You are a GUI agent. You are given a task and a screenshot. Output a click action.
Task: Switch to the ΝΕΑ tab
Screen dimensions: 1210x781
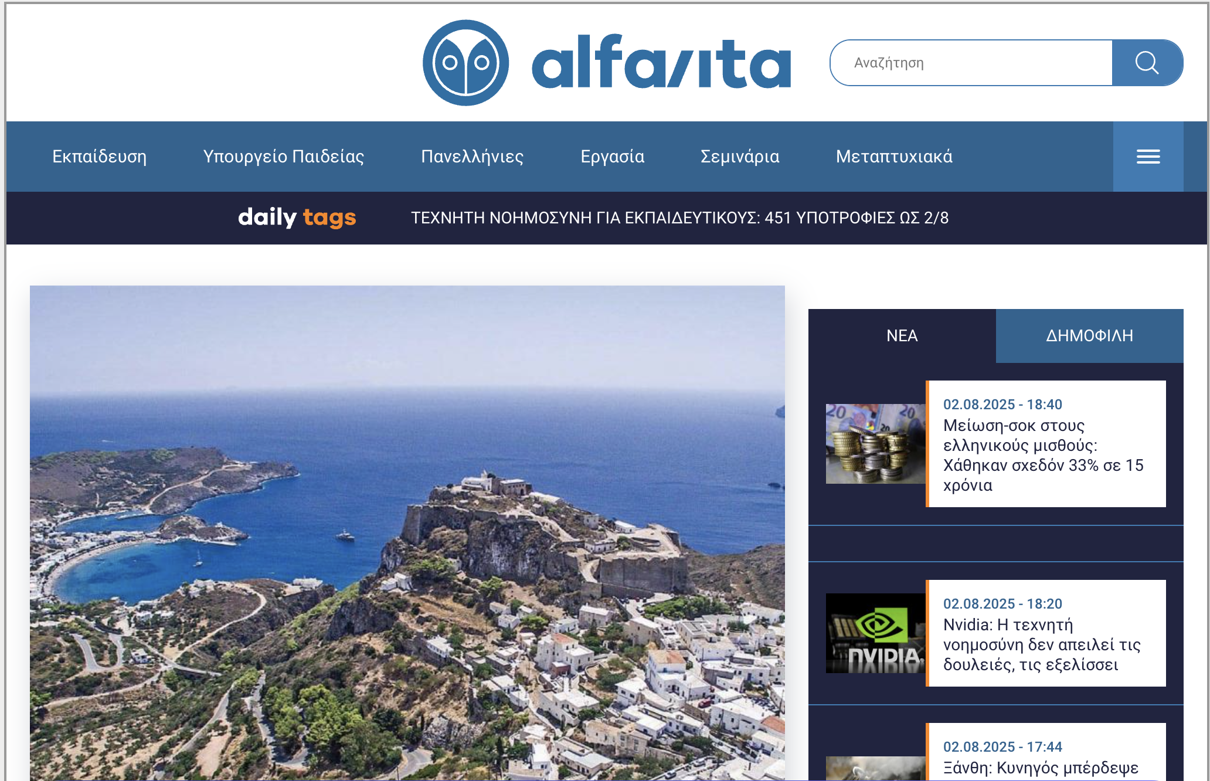902,335
